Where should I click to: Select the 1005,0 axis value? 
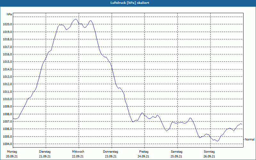point(7,137)
